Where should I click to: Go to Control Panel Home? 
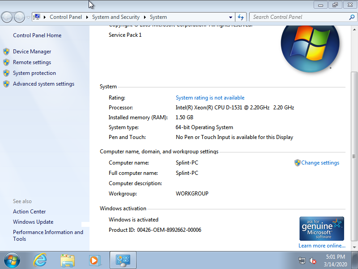[x=37, y=35]
